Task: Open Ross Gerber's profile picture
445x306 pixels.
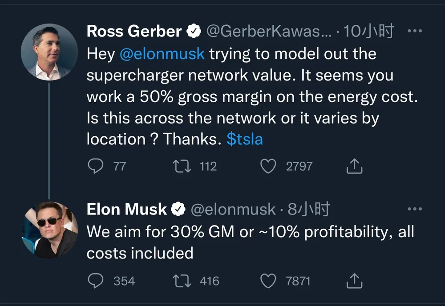Action: coord(49,52)
